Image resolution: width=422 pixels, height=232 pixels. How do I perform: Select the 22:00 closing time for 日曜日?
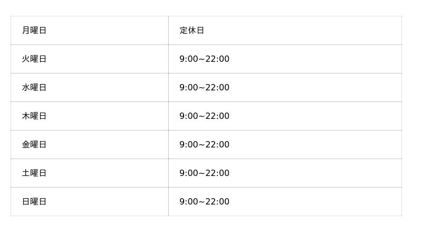[x=217, y=202]
